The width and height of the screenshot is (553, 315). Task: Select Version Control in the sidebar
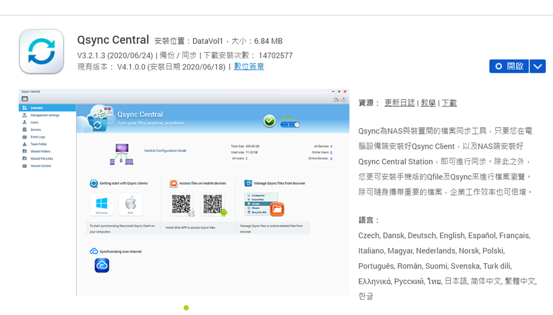tap(41, 166)
